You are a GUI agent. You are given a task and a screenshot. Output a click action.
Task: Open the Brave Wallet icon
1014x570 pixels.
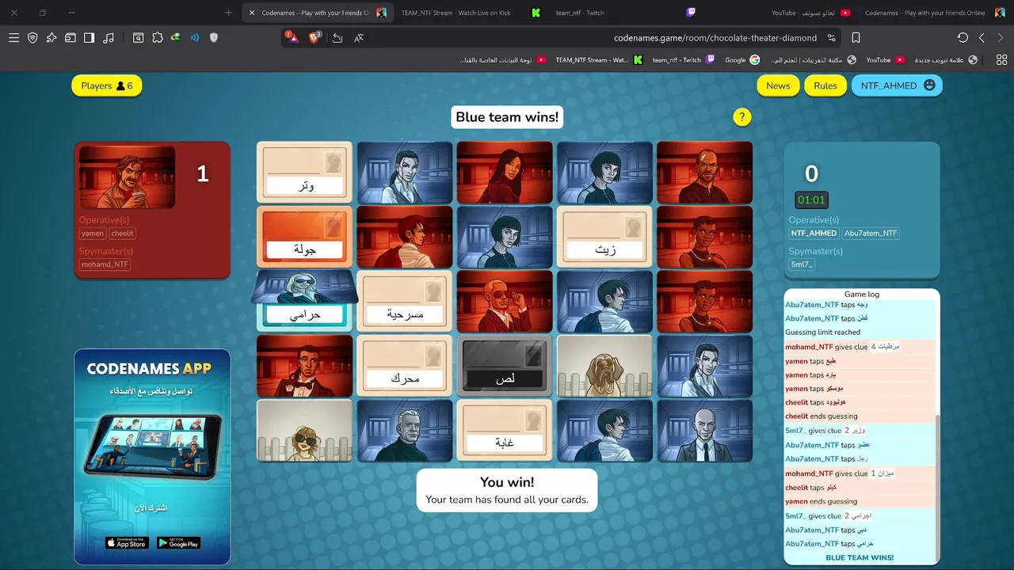tap(71, 38)
